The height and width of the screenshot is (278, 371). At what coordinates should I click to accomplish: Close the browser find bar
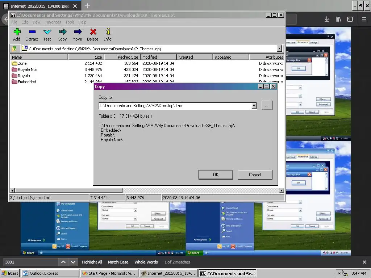(x=364, y=262)
